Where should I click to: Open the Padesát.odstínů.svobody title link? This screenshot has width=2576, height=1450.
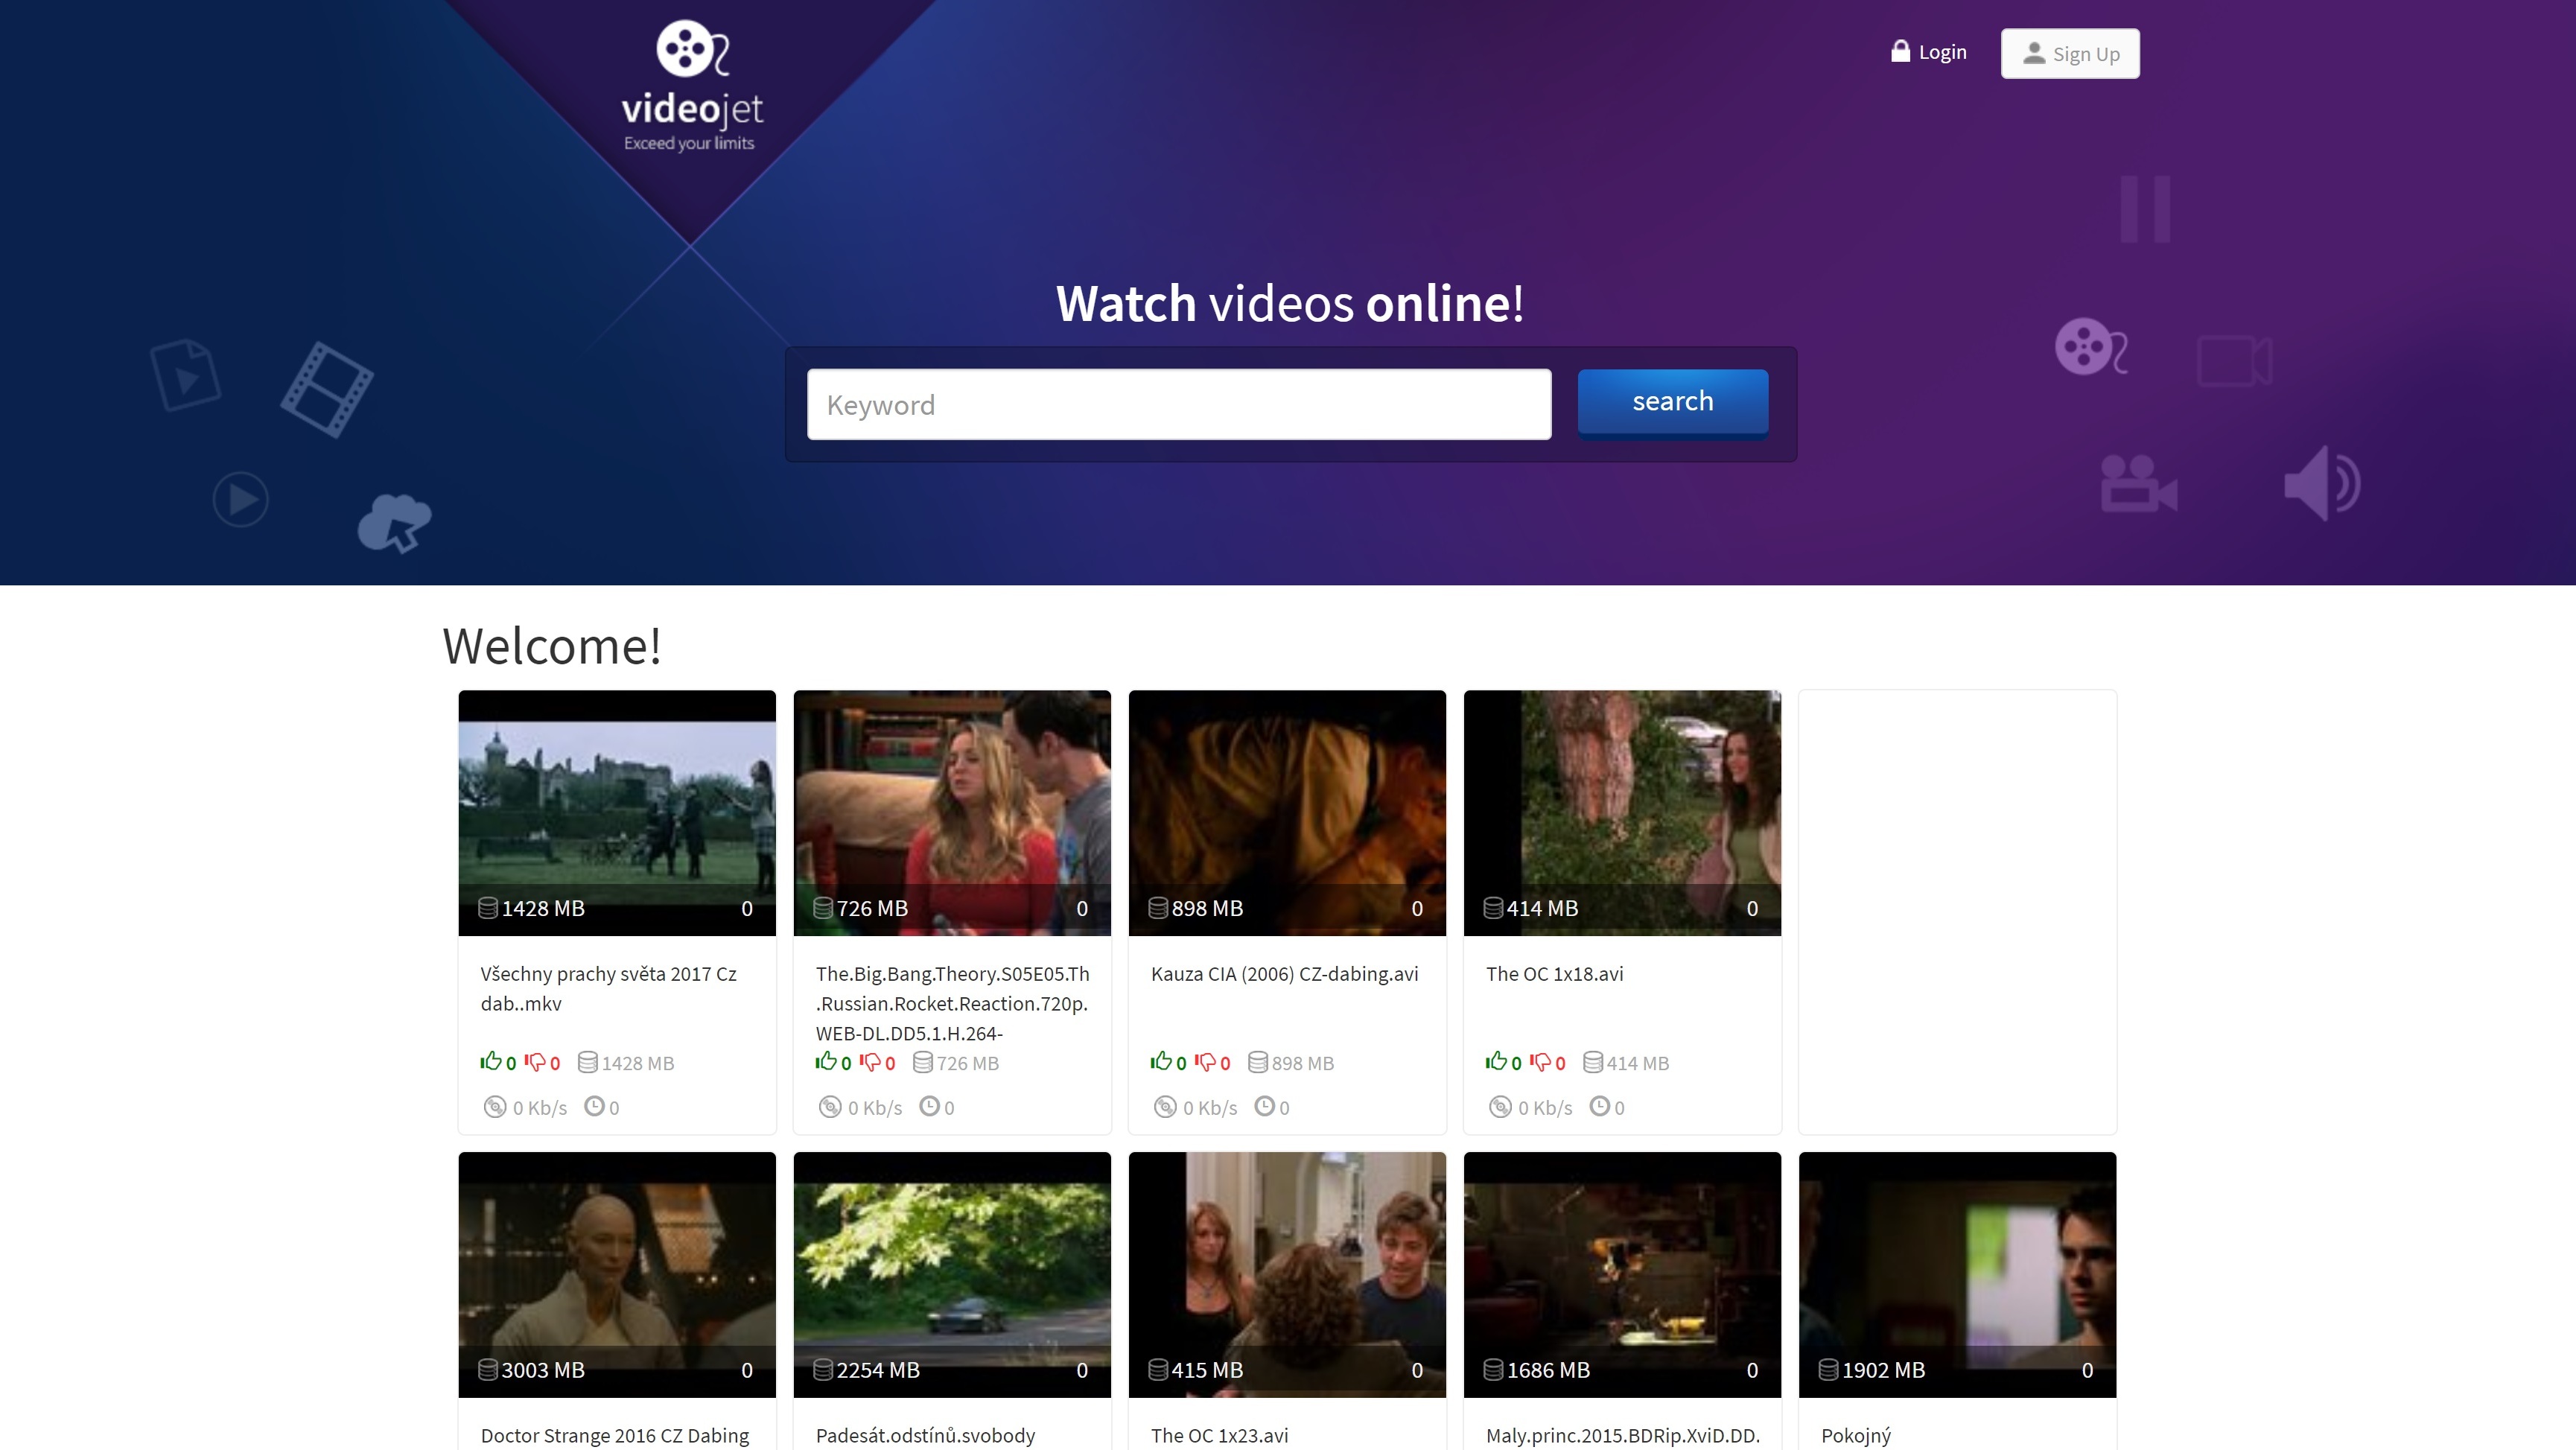coord(924,1435)
